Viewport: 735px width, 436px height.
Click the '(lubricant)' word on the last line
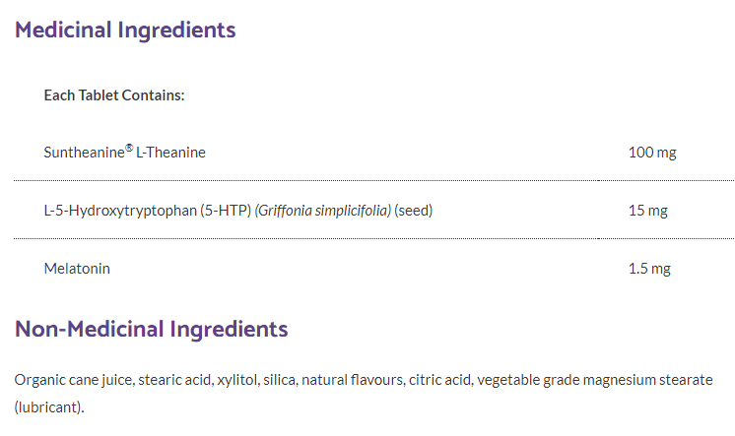[x=49, y=405]
